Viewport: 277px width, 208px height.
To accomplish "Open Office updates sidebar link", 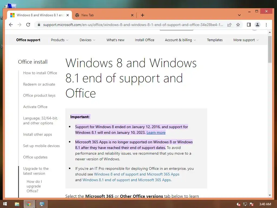I will click(35, 157).
